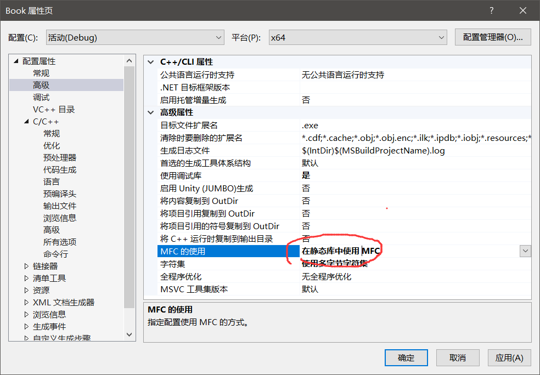Click the 取消 button
Screen dimensions: 540x375
pos(457,357)
